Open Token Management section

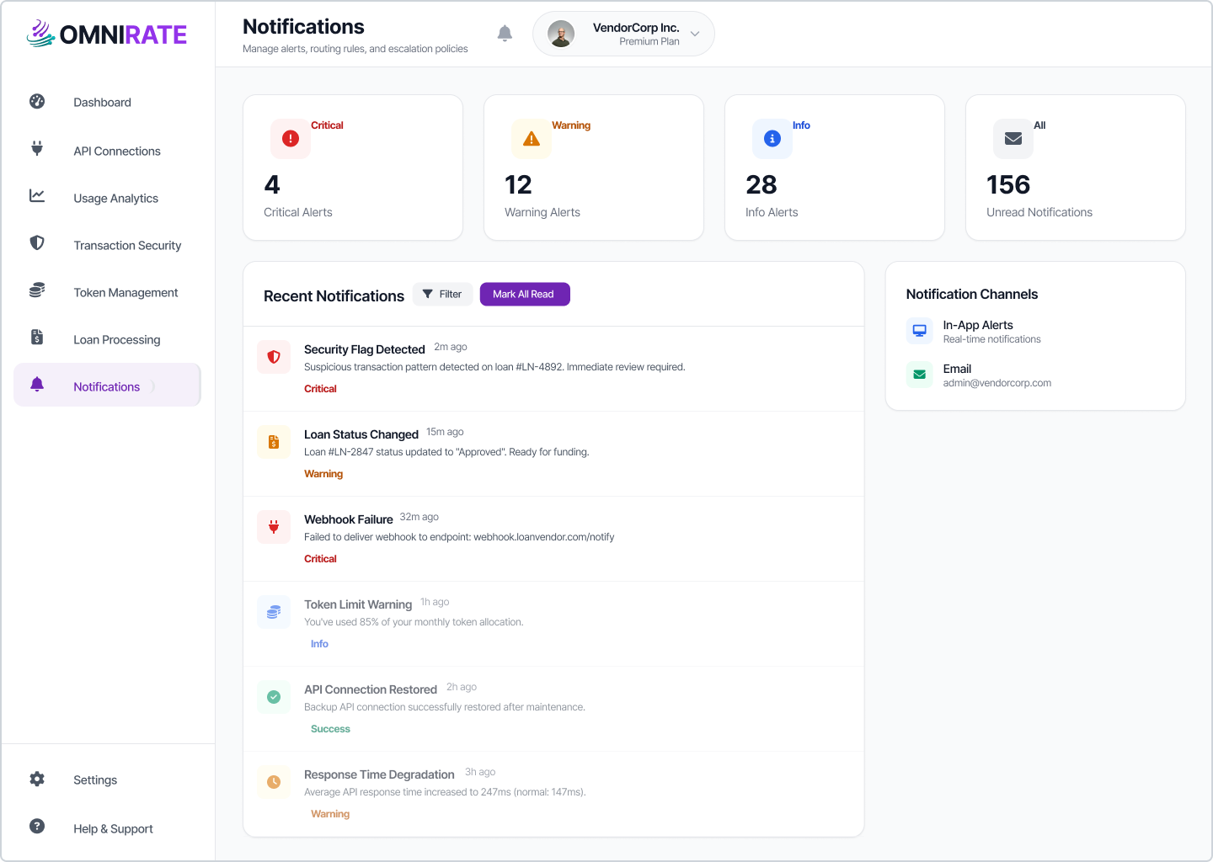(107, 292)
